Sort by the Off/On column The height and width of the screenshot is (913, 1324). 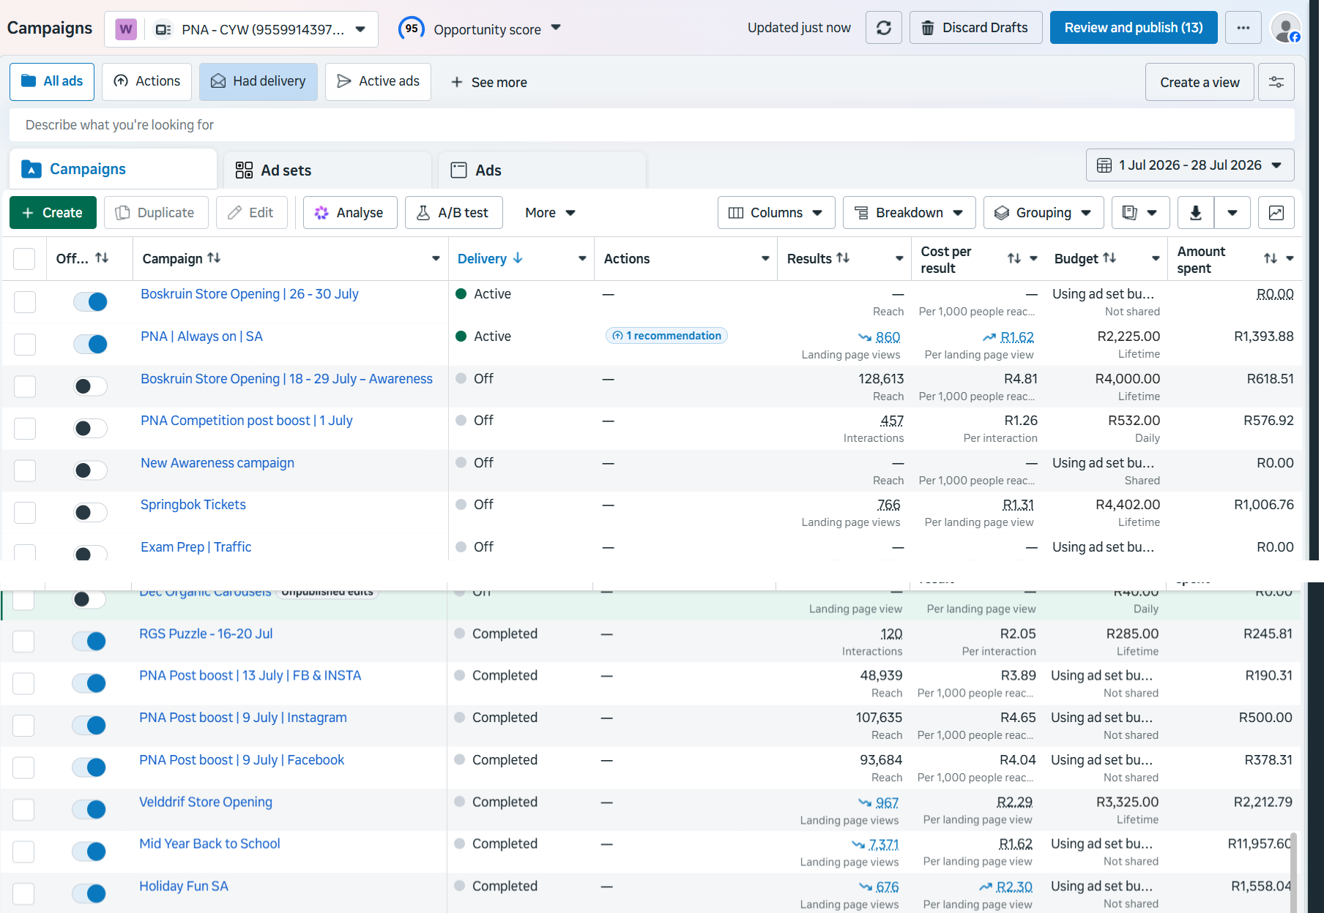pyautogui.click(x=102, y=258)
